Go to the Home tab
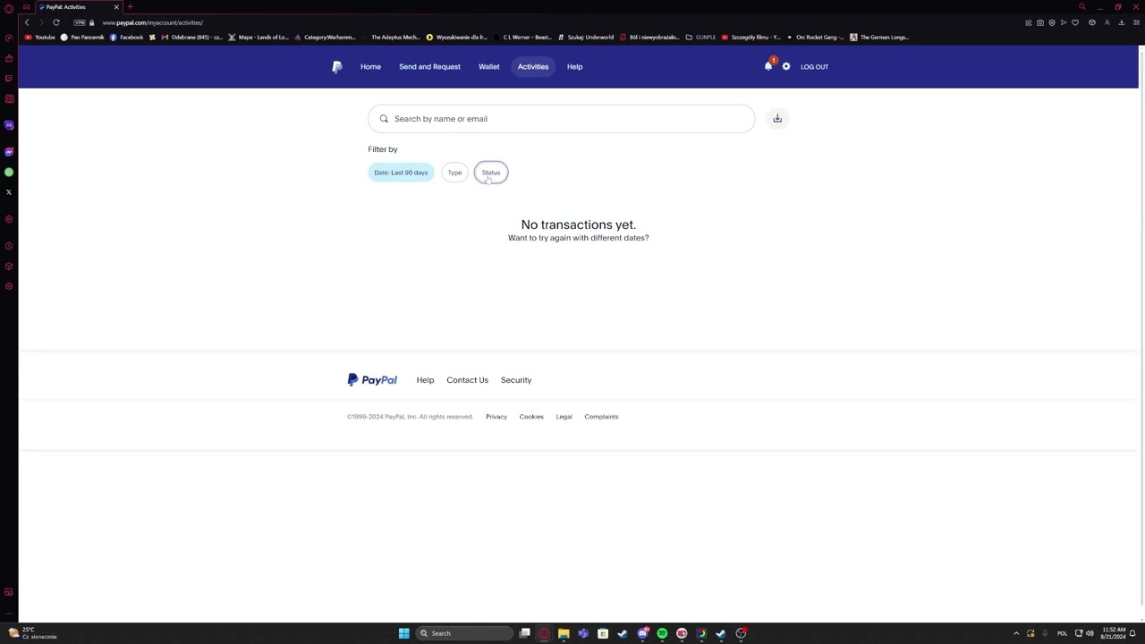1145x644 pixels. [370, 66]
